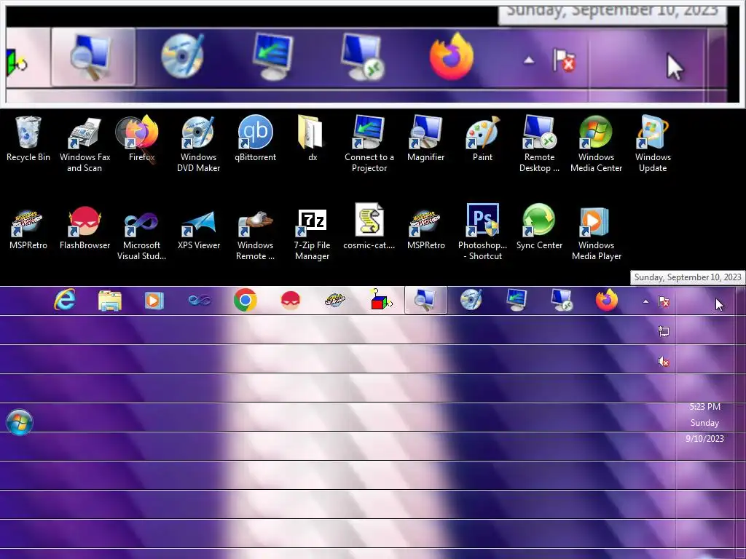Click the Firefox icon in the taskbar
This screenshot has height=559, width=746.
click(x=607, y=301)
